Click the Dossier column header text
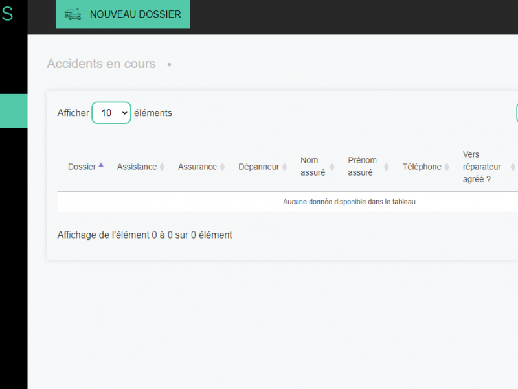518x389 pixels. (82, 167)
